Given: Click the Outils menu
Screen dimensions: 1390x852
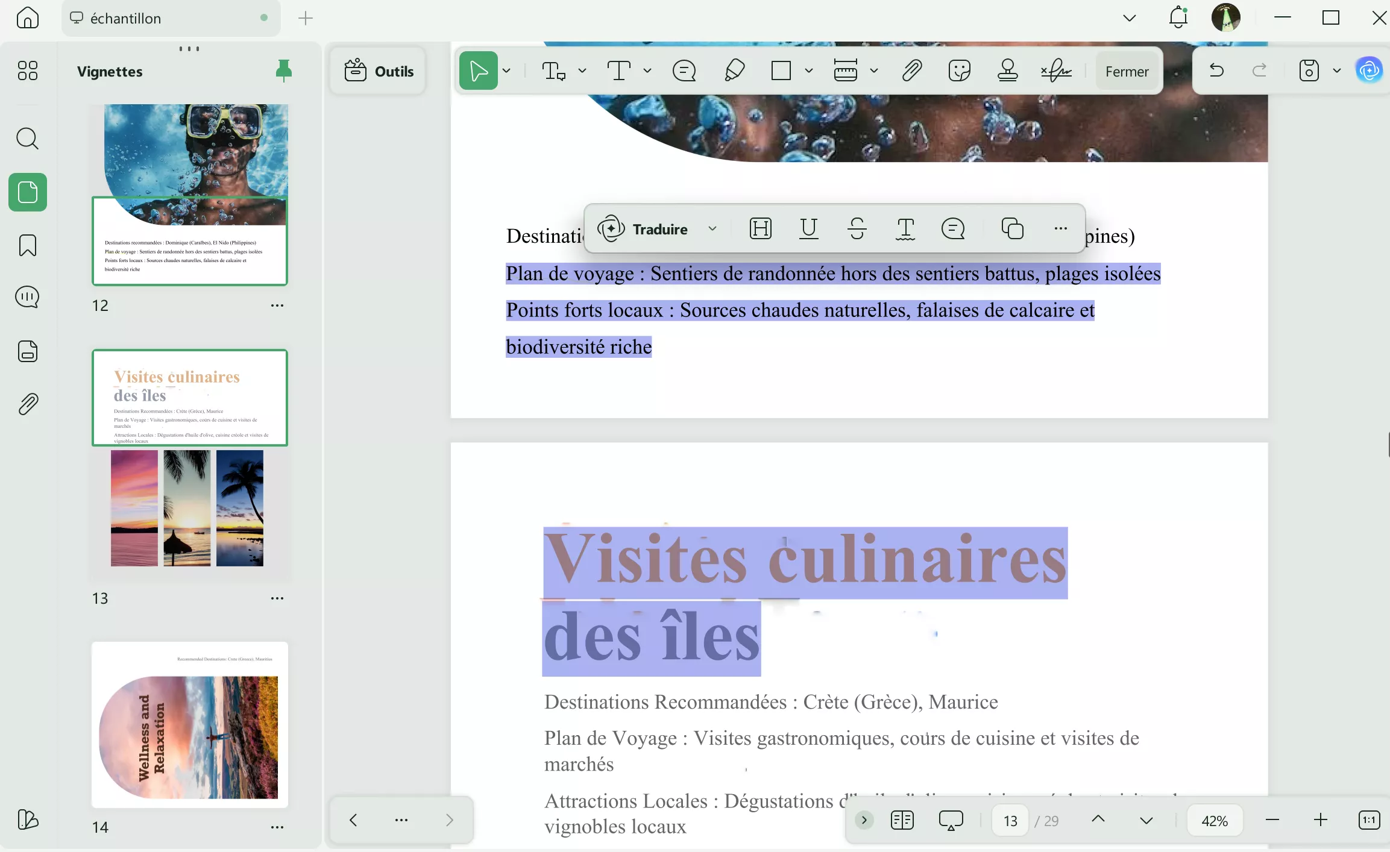Looking at the screenshot, I should click(377, 70).
